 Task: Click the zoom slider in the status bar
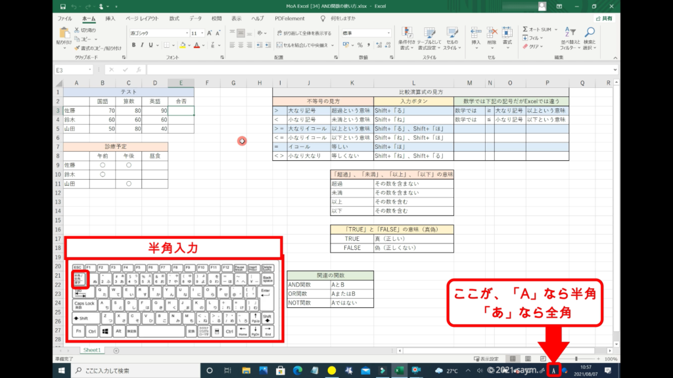576,359
